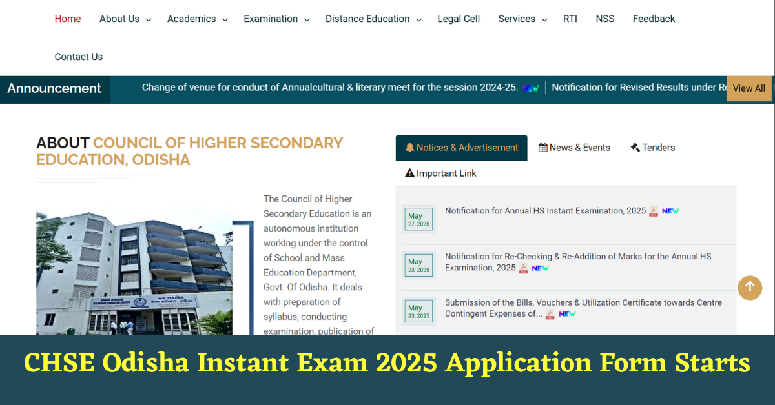Switch to the News & Events tab

click(x=574, y=148)
